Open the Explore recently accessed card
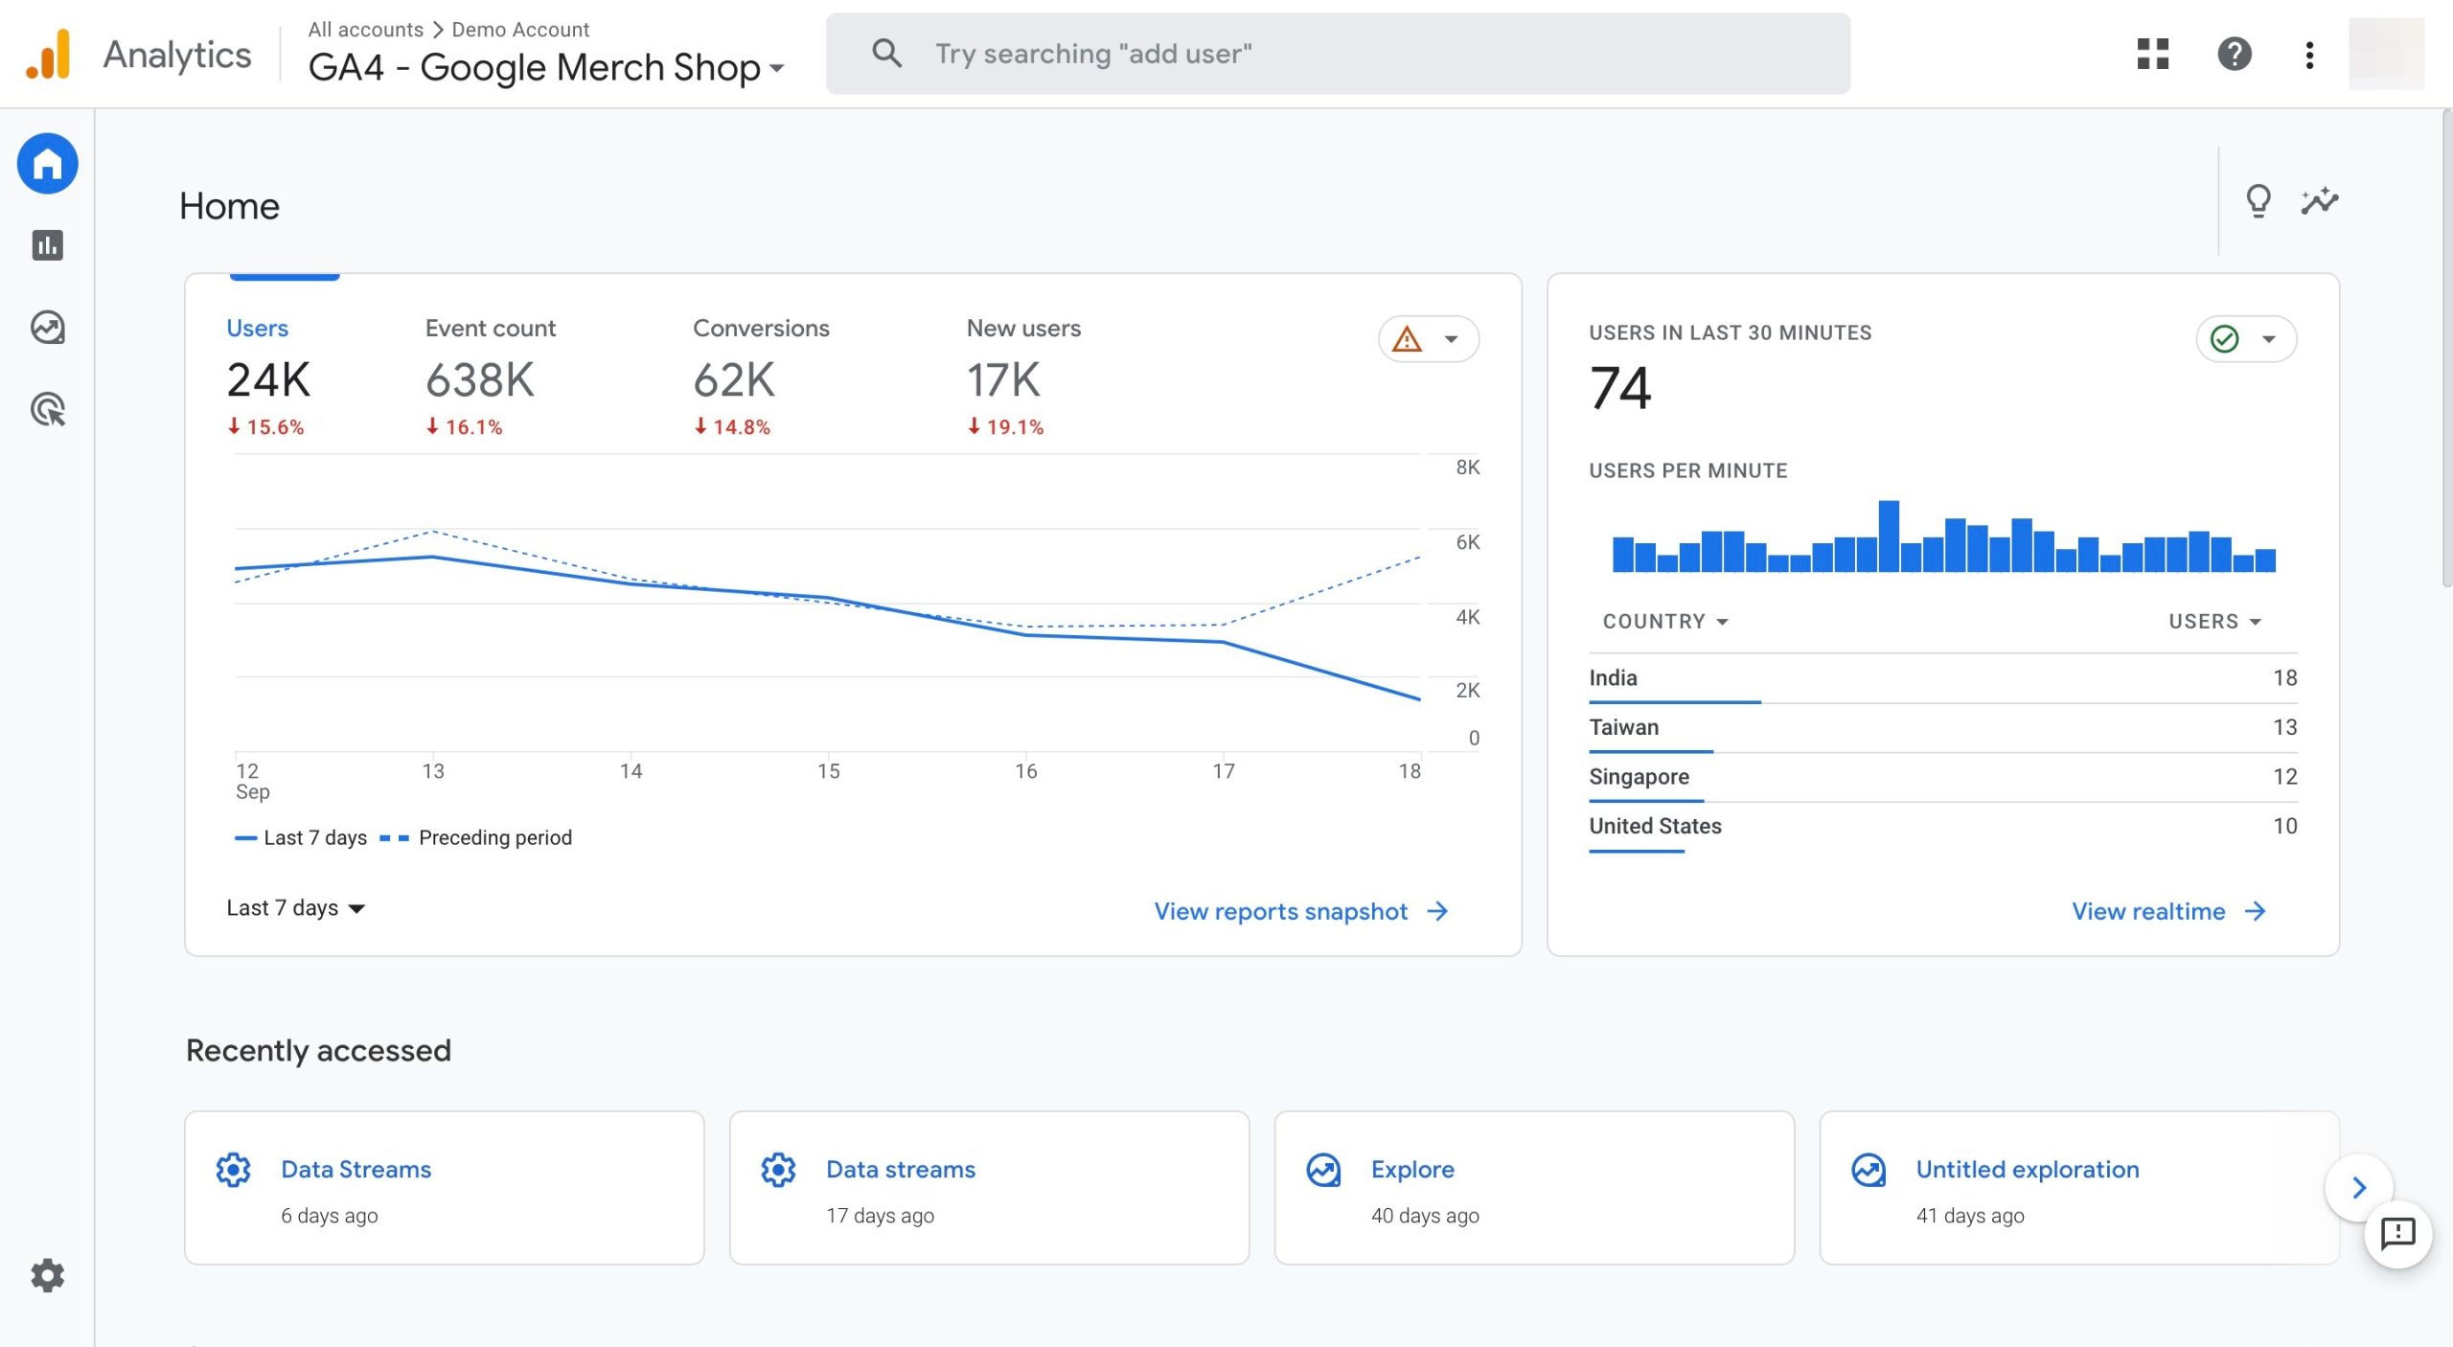This screenshot has height=1347, width=2453. click(x=1535, y=1188)
